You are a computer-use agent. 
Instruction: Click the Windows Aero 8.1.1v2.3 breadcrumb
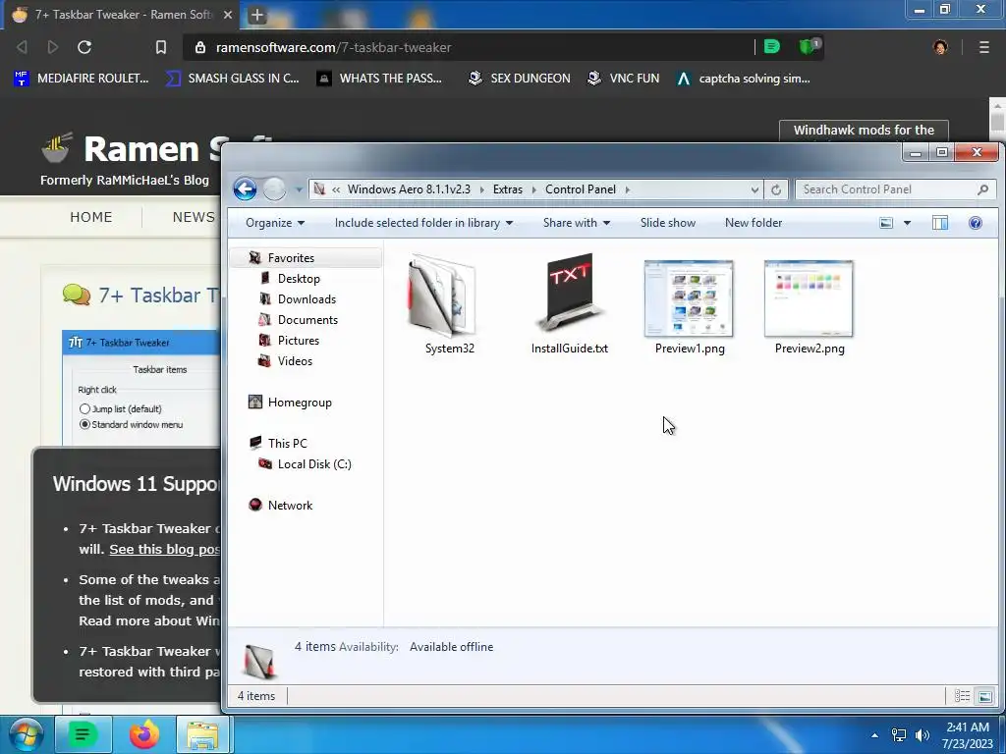click(409, 189)
